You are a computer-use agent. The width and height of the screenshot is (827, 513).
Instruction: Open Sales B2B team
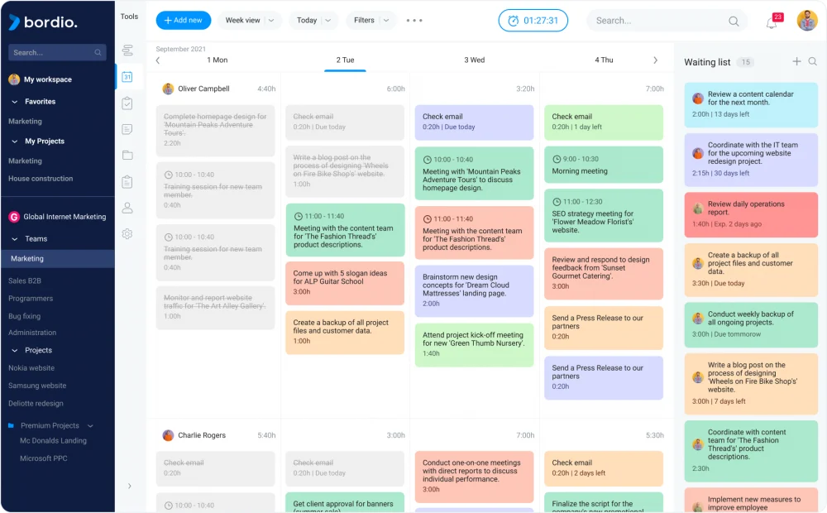[x=25, y=280]
